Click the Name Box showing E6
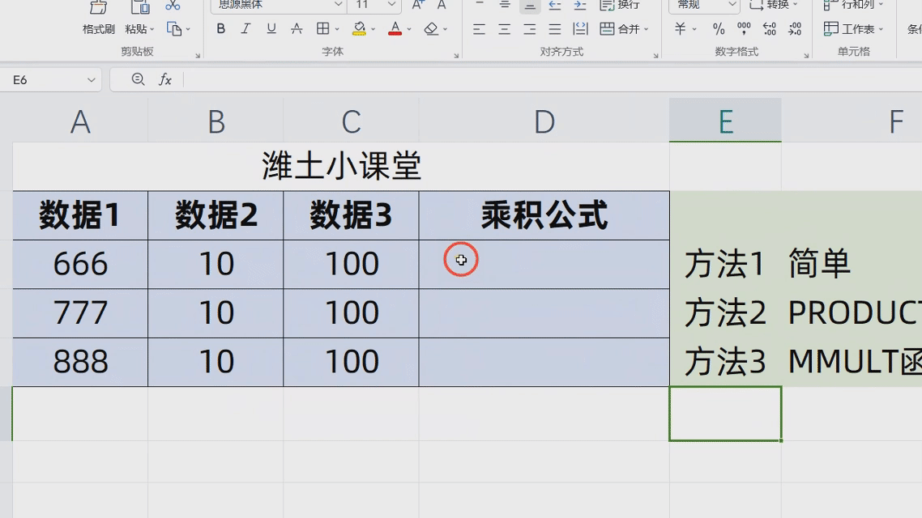 tap(44, 80)
